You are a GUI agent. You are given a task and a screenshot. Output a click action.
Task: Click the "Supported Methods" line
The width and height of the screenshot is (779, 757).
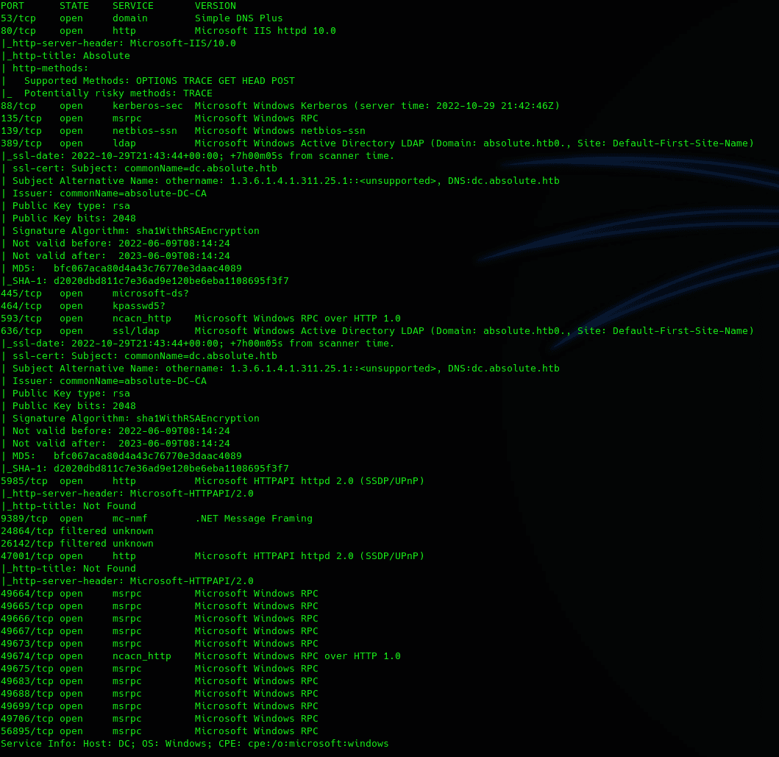148,81
